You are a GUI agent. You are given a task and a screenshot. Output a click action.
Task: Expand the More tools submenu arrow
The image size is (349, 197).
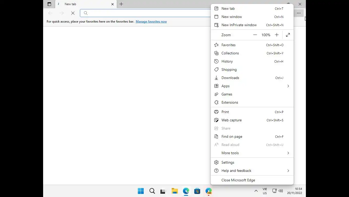[x=288, y=153]
